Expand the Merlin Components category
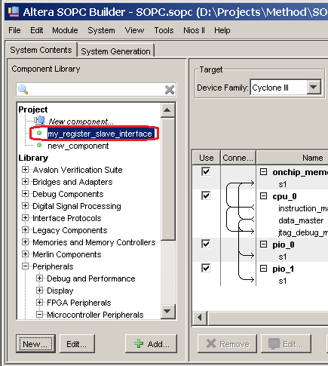The height and width of the screenshot is (366, 328). tap(25, 254)
